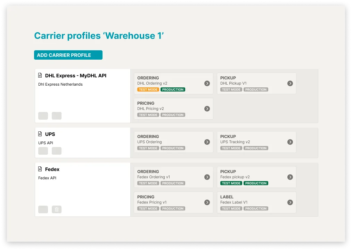352x250 pixels.
Task: Enable PRODUCTION for Fedex Pricing v1
Action: point(173,208)
